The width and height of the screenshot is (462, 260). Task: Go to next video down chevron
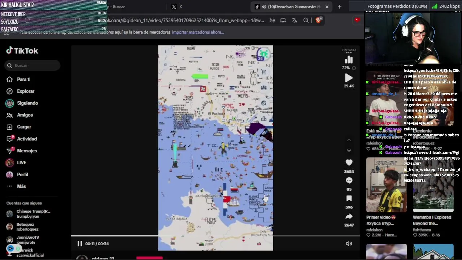coord(349,151)
